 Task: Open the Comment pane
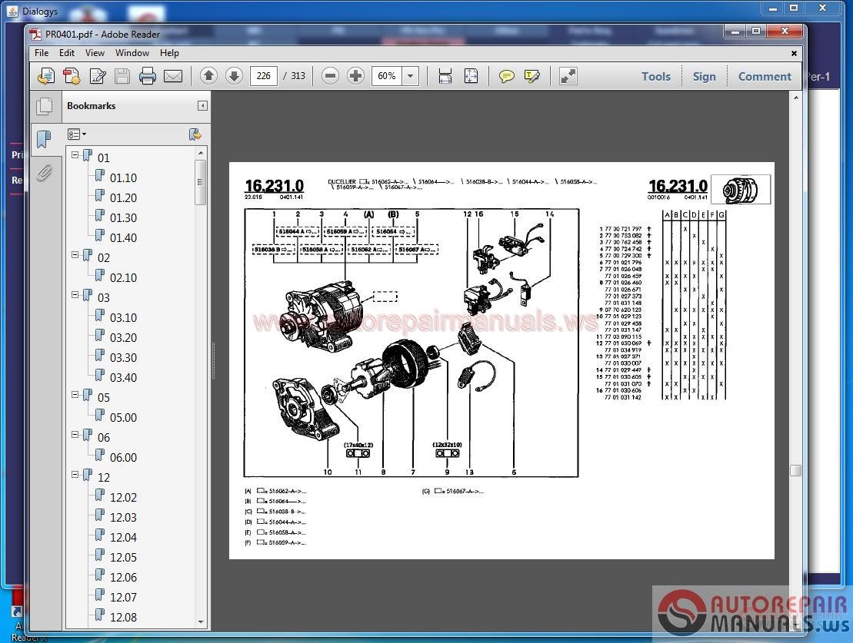[x=765, y=77]
